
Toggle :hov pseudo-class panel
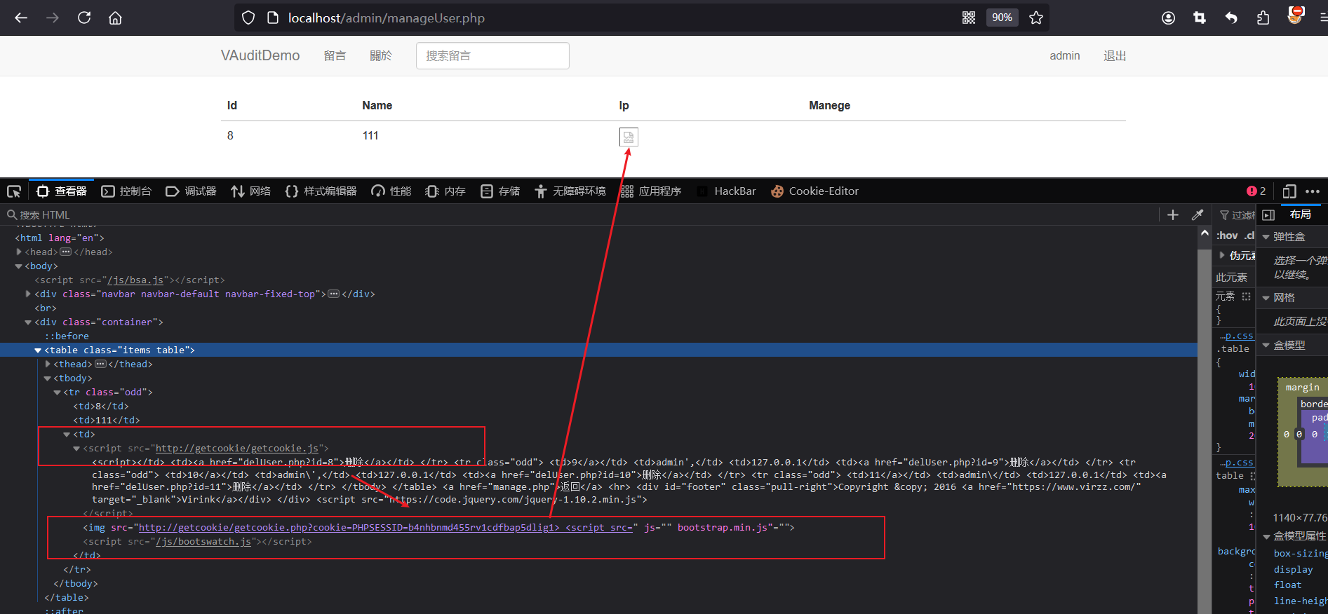tap(1227, 236)
